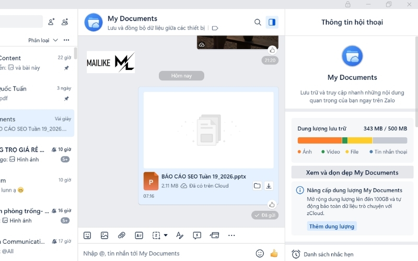Open the BÁO CÁO SEO file preview
The height and width of the screenshot is (261, 418).
pos(208,130)
